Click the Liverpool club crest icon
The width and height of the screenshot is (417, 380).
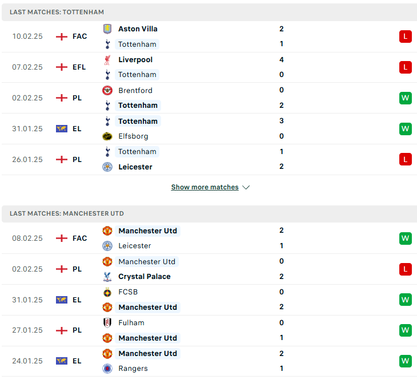click(107, 60)
